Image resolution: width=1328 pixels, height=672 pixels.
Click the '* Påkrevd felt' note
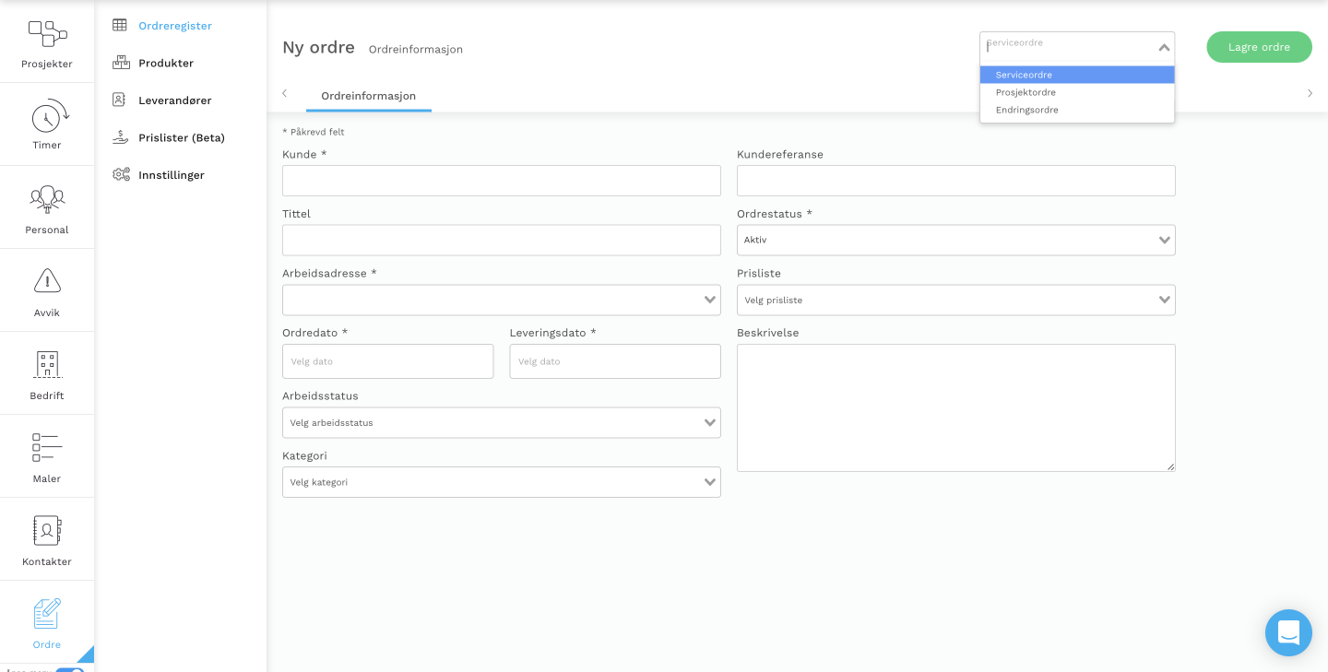314,132
